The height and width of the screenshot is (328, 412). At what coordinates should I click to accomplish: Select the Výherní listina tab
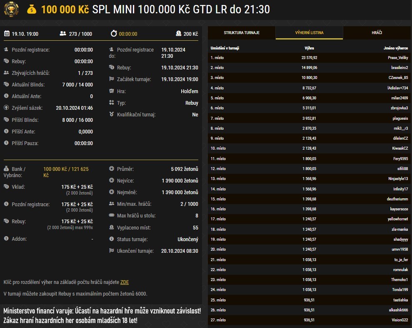click(309, 33)
